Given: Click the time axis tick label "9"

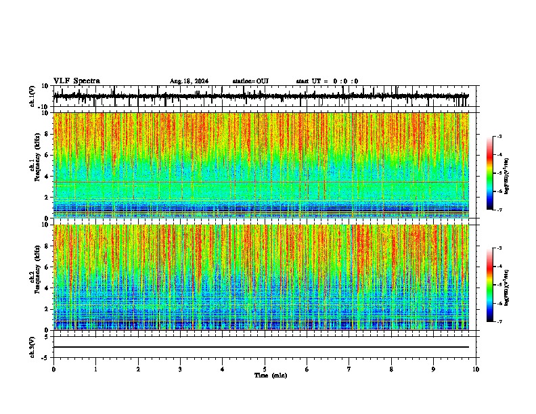Looking at the screenshot, I should [433, 369].
